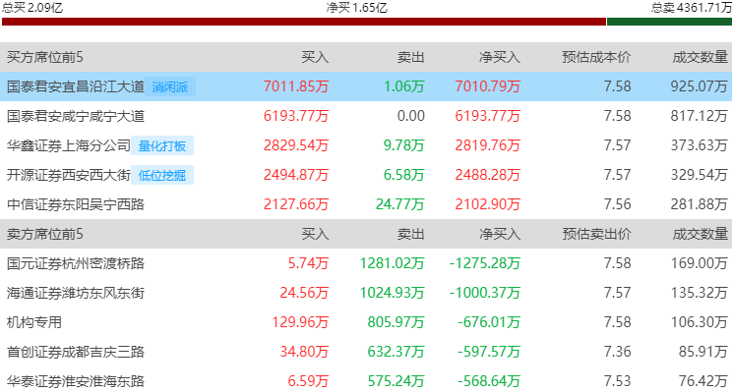Screen dimensions: 732x392
Task: Click the 低位挖掘 tag badge
Action: (162, 175)
